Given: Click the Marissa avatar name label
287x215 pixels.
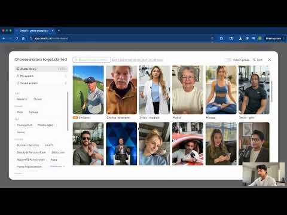Looking at the screenshot, I should [x=210, y=118].
